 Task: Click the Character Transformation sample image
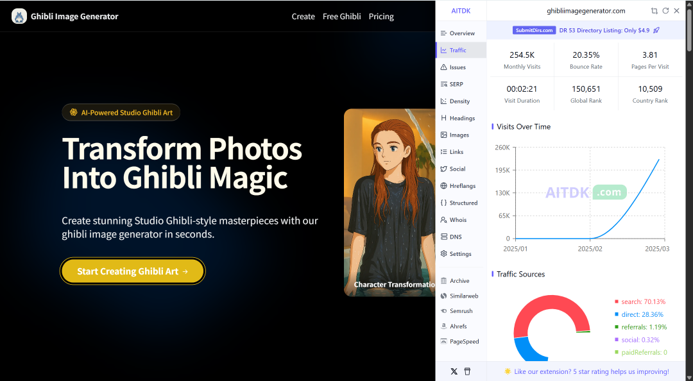point(389,203)
